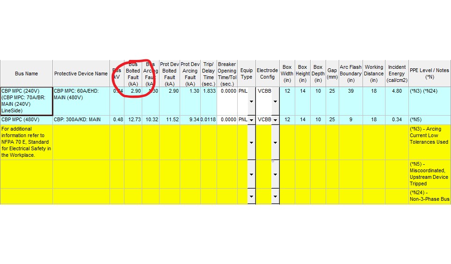Screen dimensions: 451x264
Task: Select the CBP MPC (240V) bus name cell
Action: 26,101
